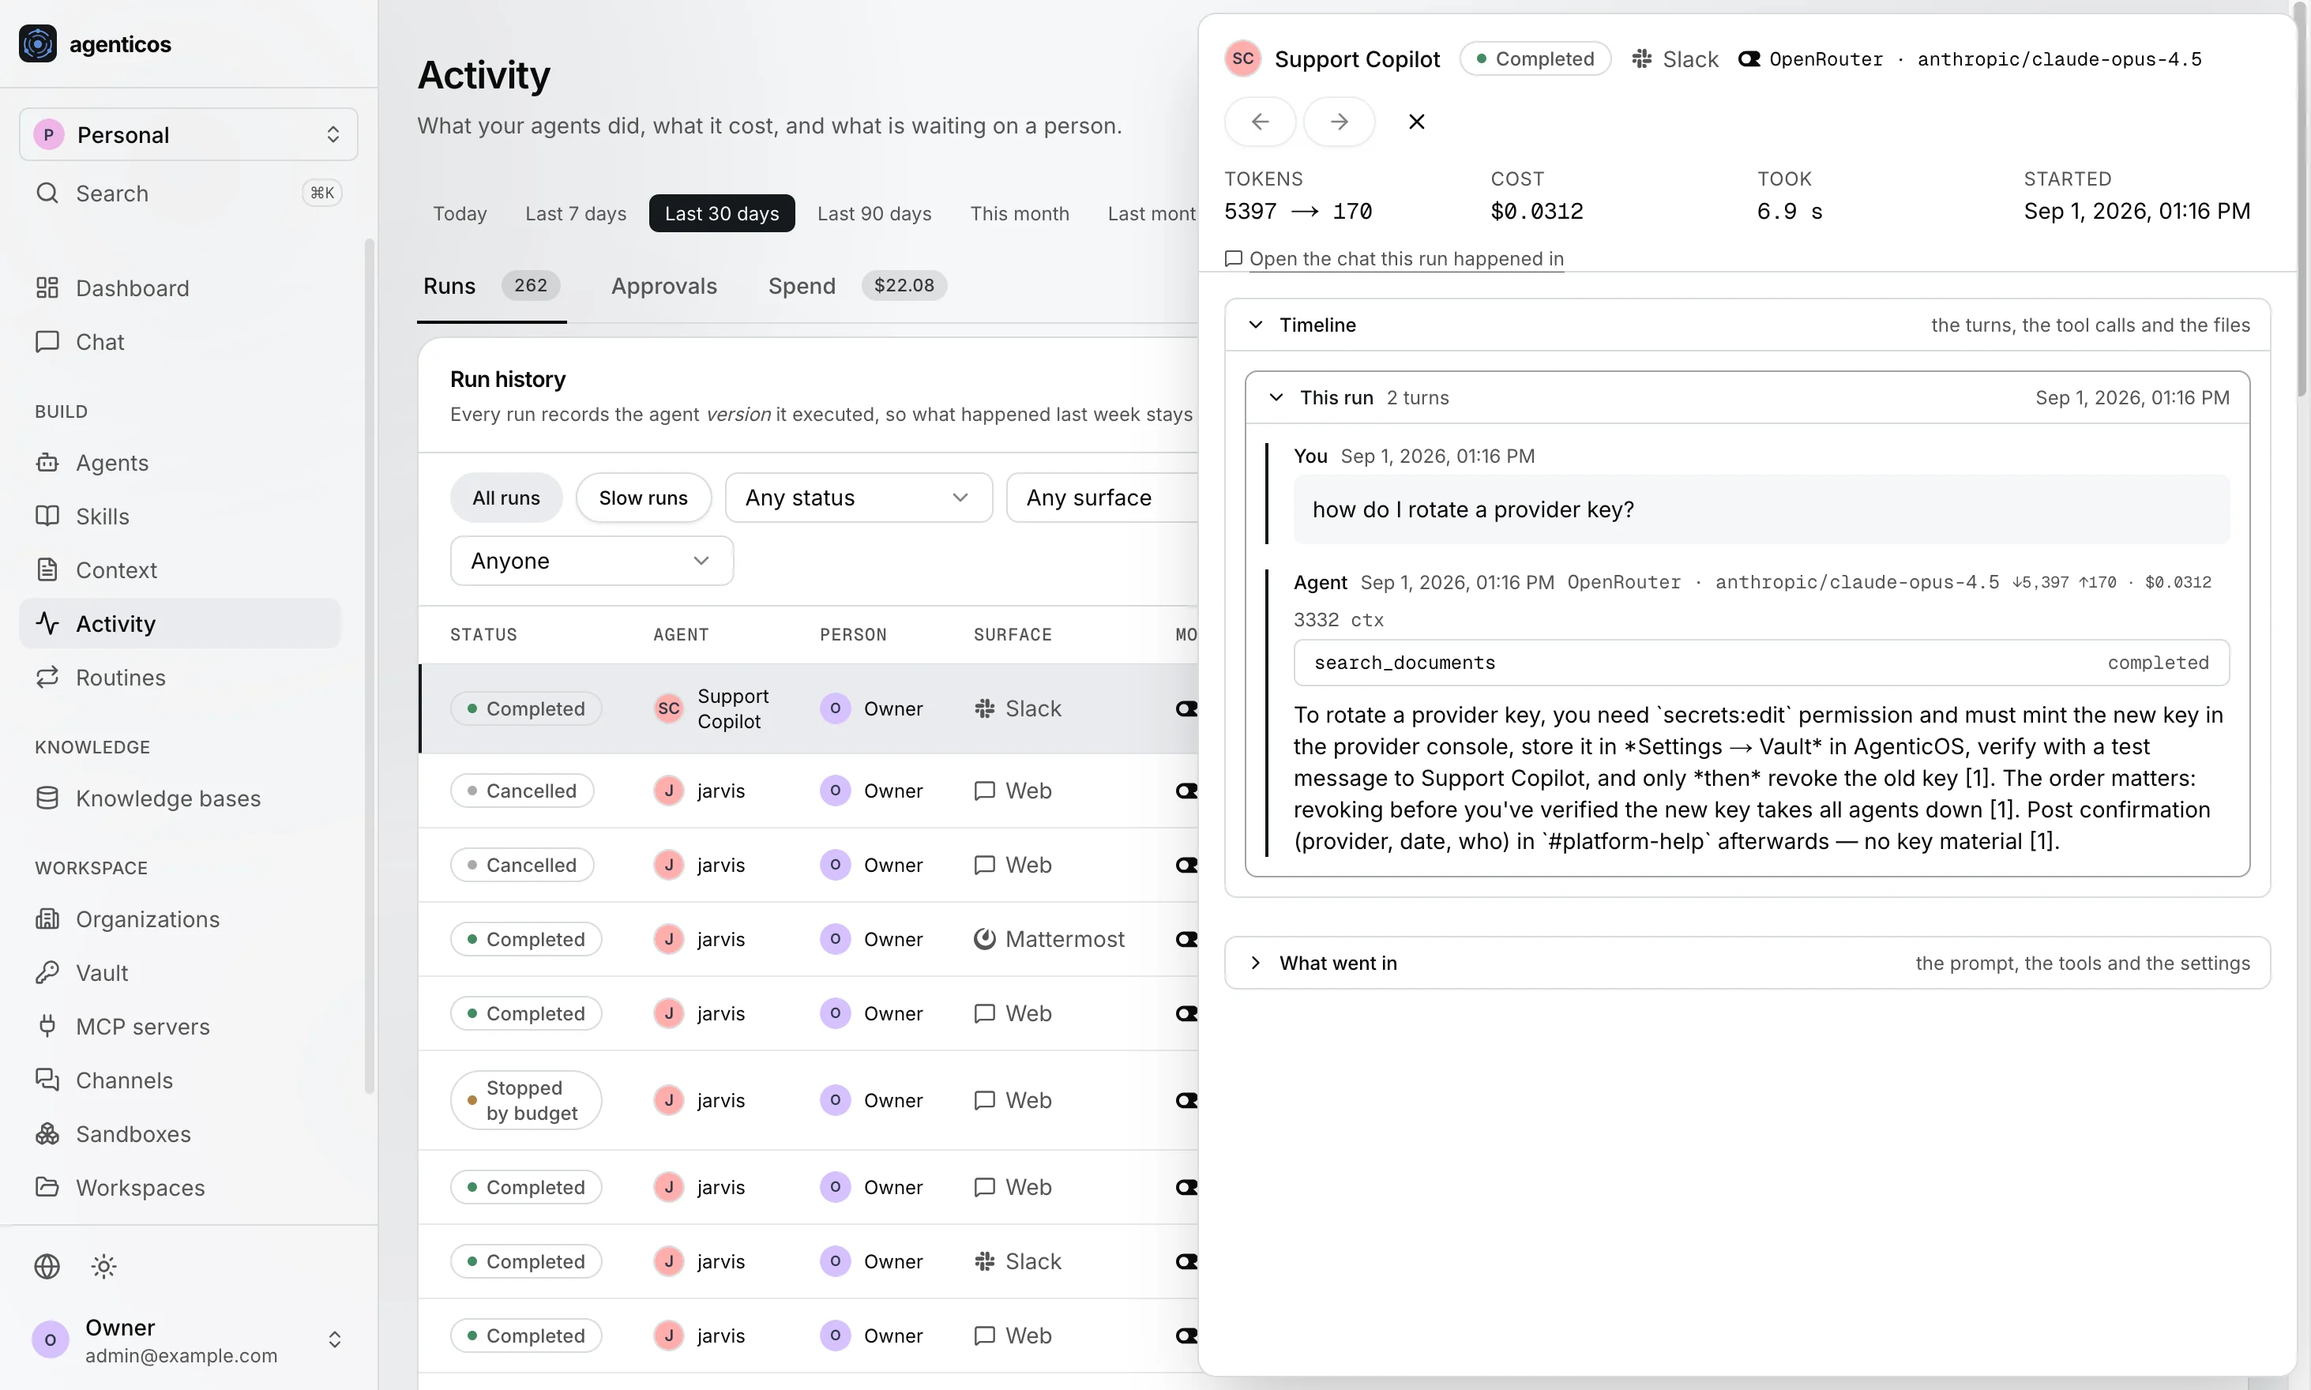Open the Organizations building icon
Image resolution: width=2311 pixels, height=1390 pixels.
47,919
